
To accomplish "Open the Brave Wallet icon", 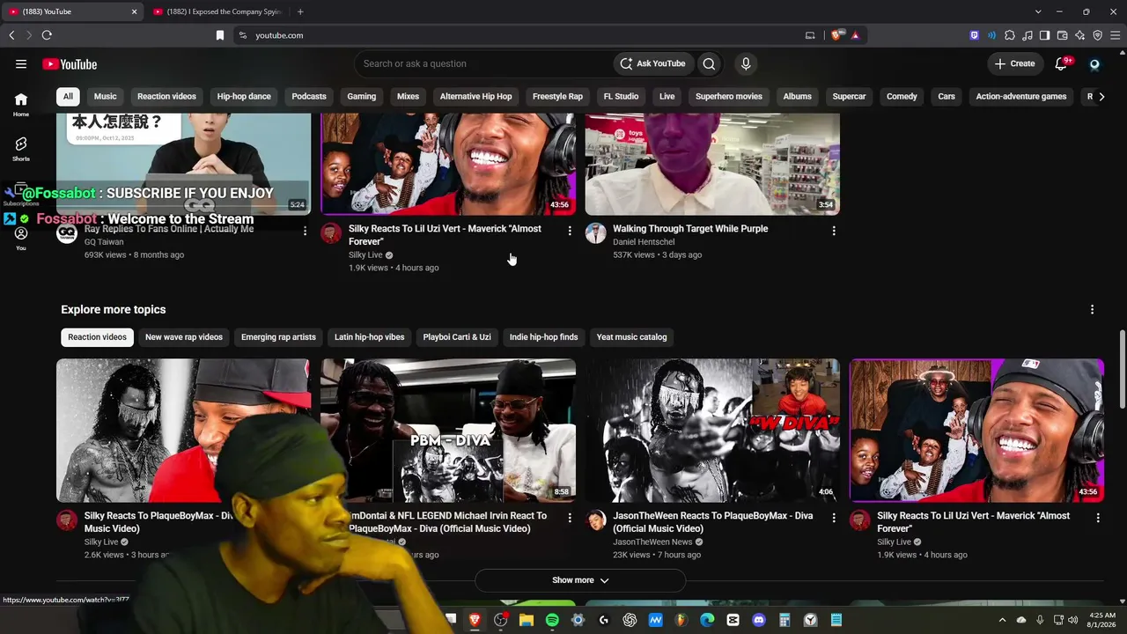I will (x=1062, y=35).
